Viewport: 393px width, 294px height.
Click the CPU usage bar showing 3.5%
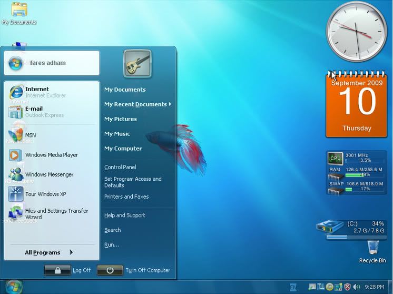click(x=365, y=160)
